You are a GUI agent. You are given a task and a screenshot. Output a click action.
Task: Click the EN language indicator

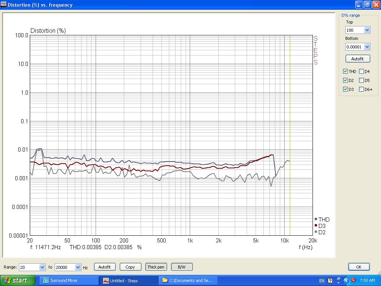coord(322,281)
